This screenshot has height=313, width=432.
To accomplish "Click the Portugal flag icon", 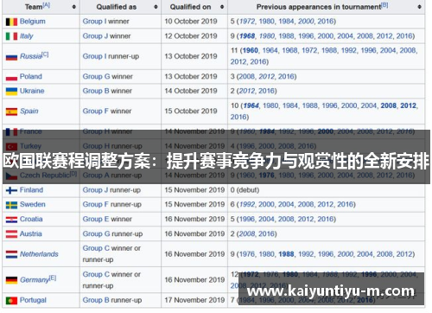I will click(x=11, y=301).
